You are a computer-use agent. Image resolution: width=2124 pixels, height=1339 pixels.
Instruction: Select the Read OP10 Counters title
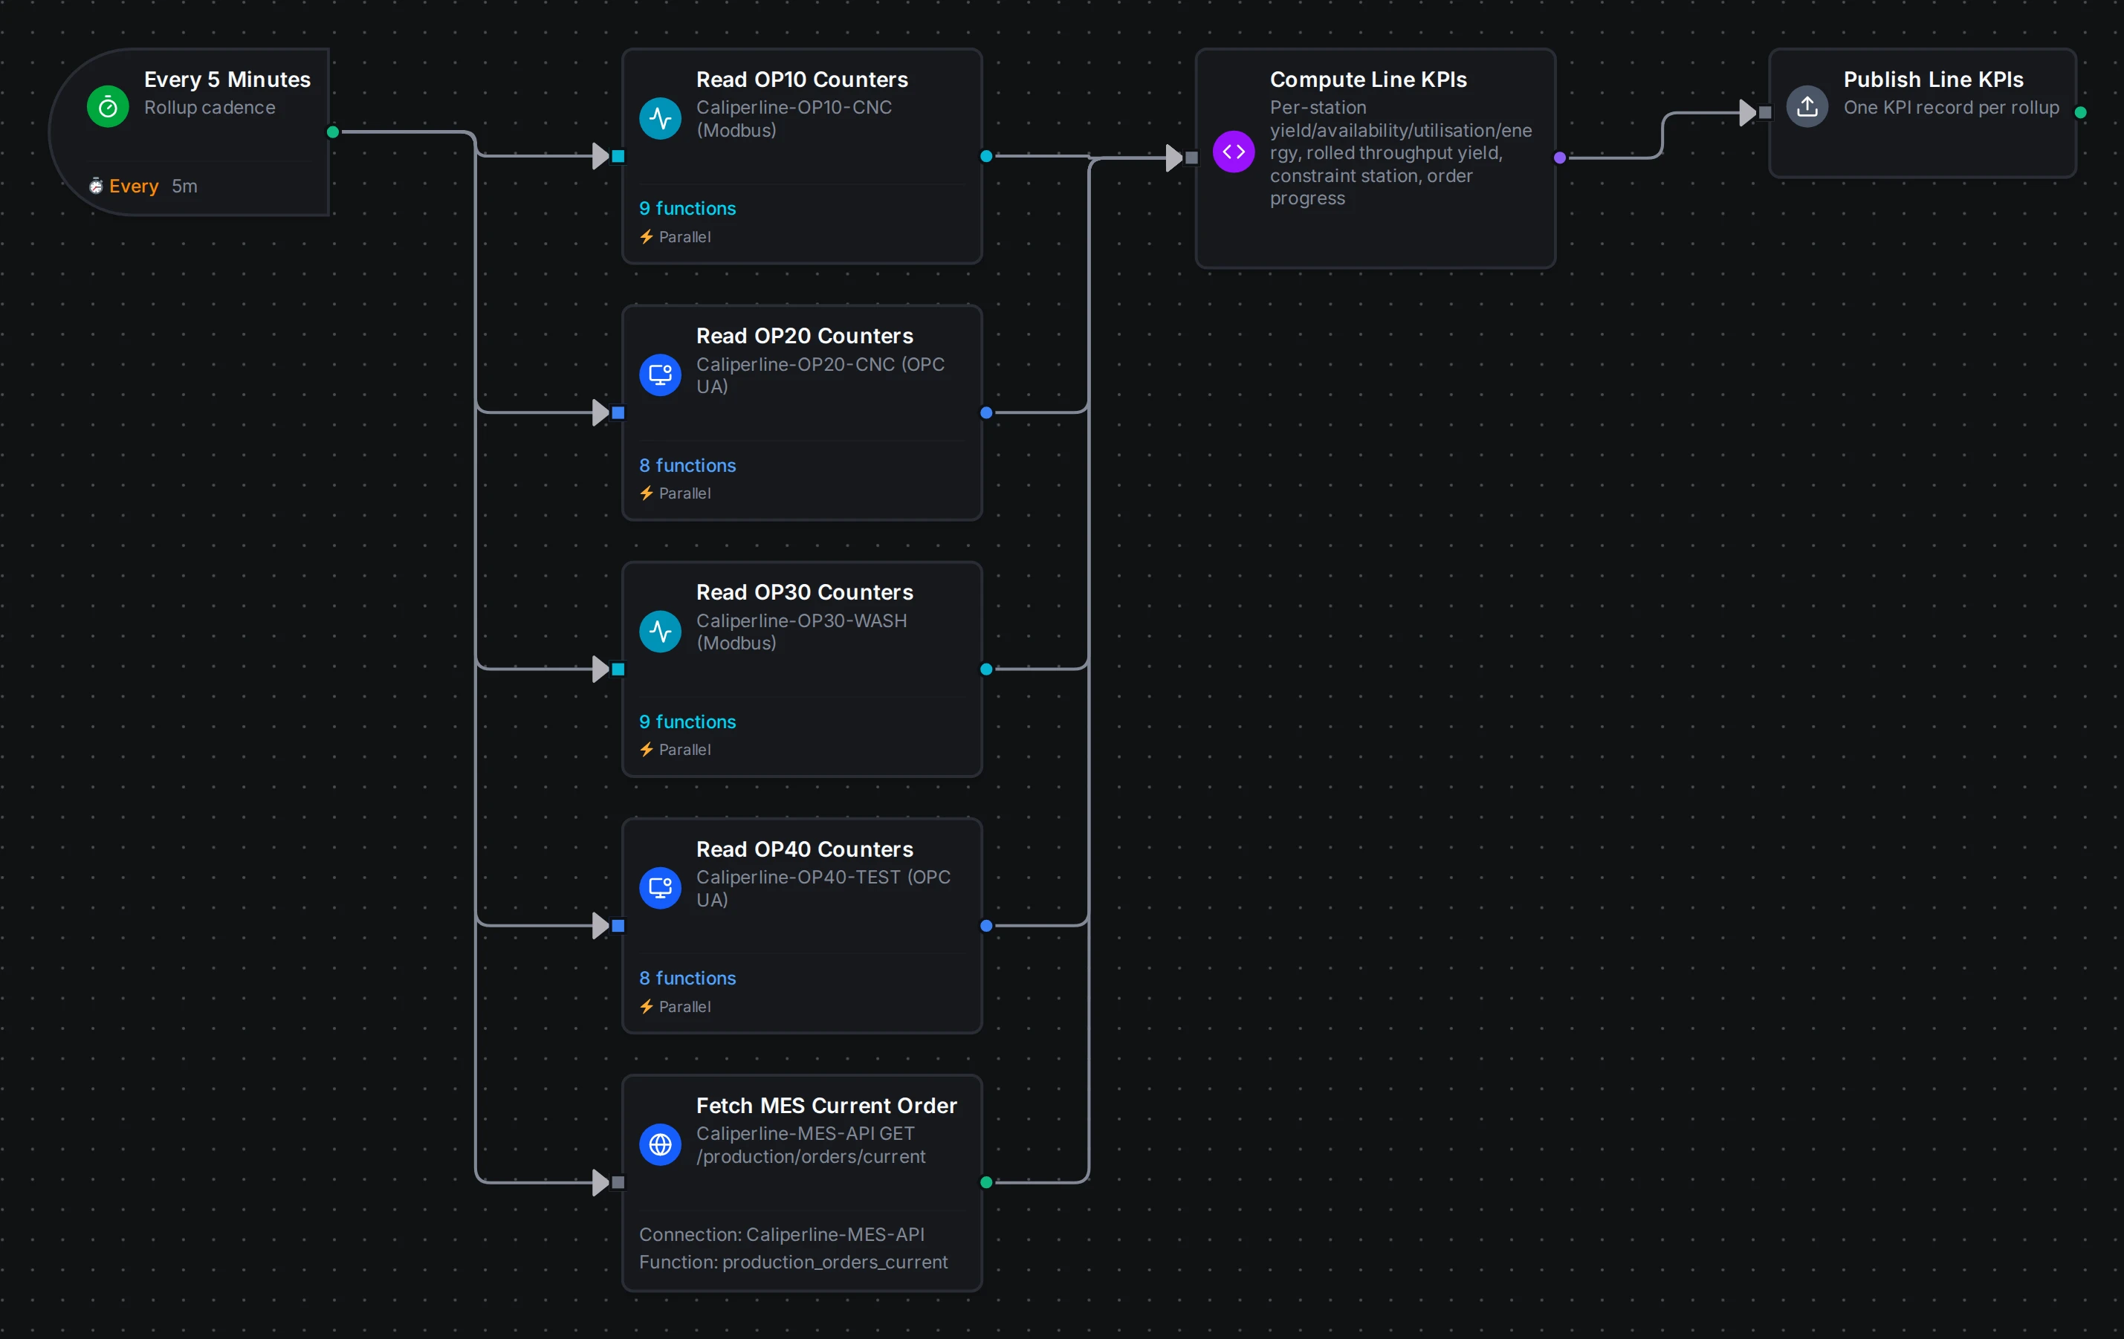click(x=802, y=80)
